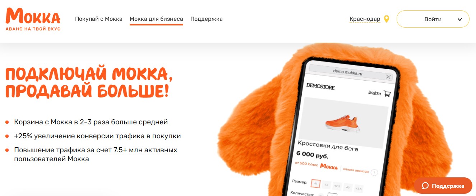This screenshot has width=476, height=196.
Task: Click the X icon in phone address bar
Action: click(388, 77)
